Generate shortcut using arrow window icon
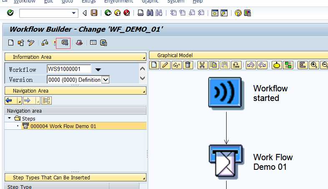 tap(224, 13)
